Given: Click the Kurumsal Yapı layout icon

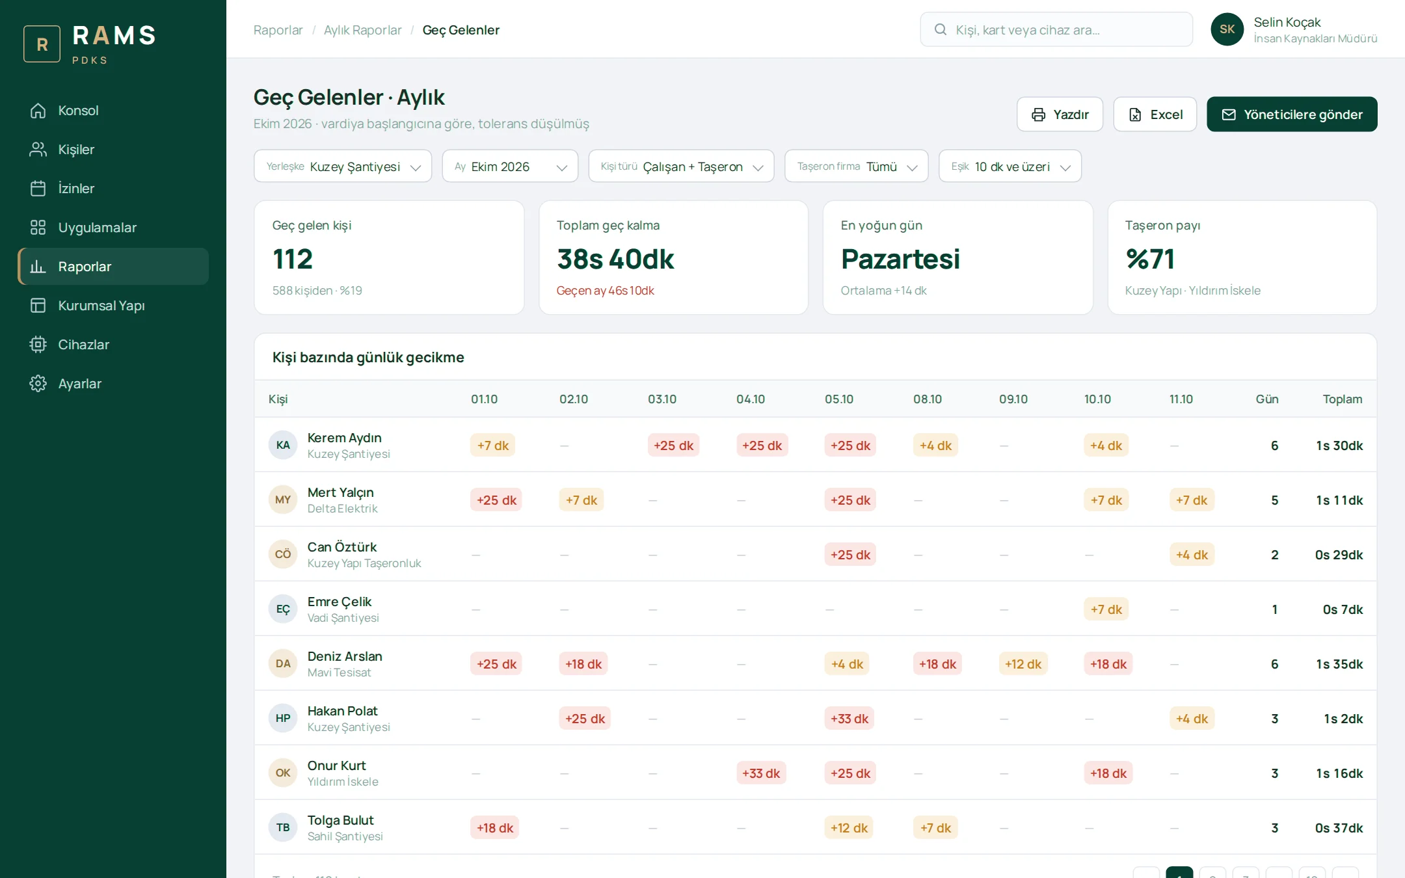Looking at the screenshot, I should coord(38,306).
